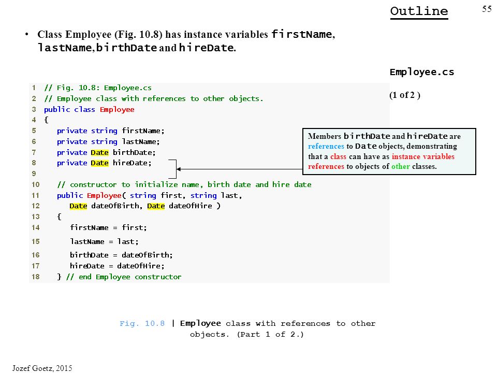Click public class Employee declaration
Image resolution: width=497 pixels, height=373 pixels.
(x=89, y=109)
